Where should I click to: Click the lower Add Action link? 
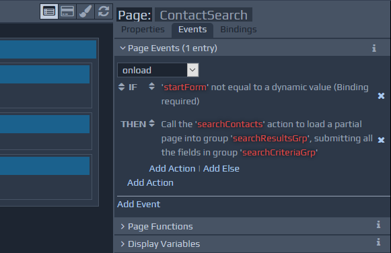click(150, 183)
